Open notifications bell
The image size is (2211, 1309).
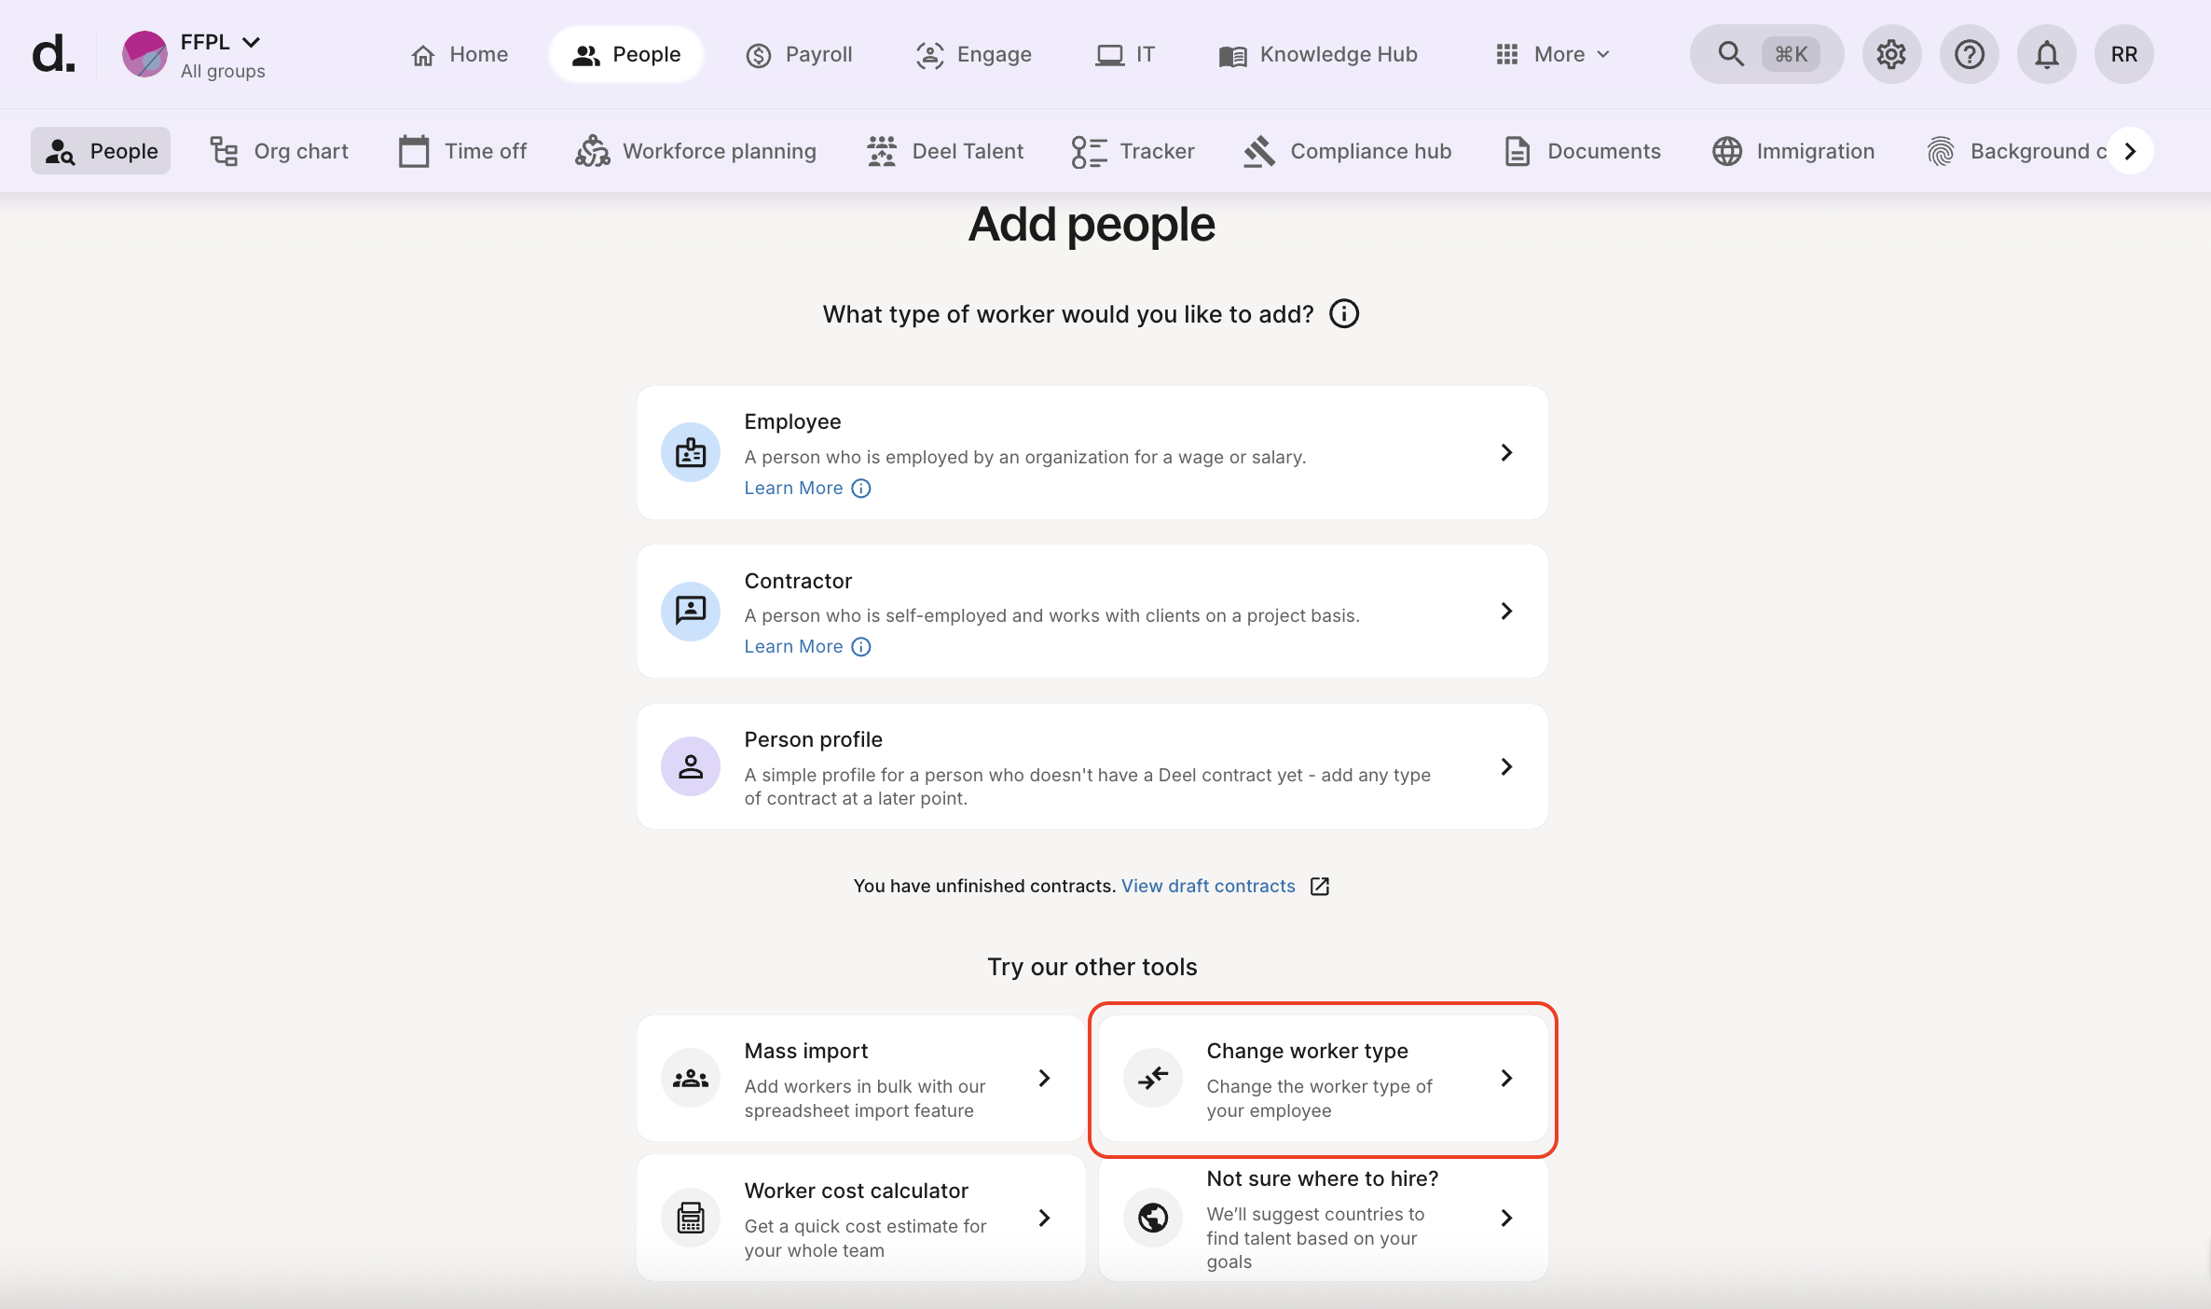pyautogui.click(x=2046, y=54)
